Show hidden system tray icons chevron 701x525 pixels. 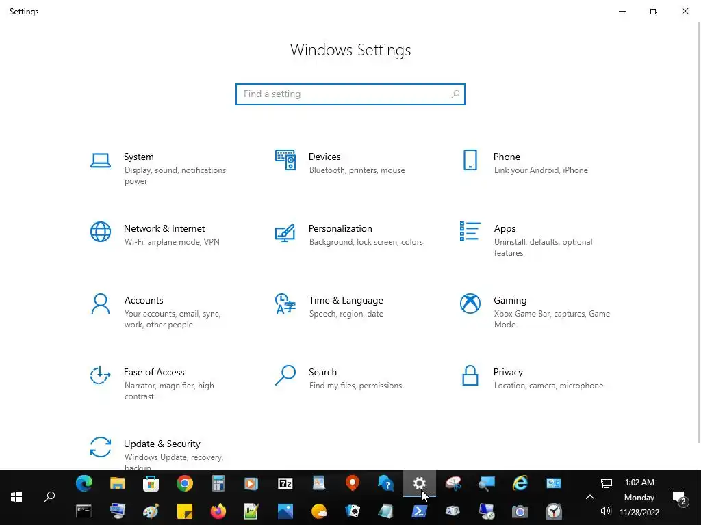[589, 497]
